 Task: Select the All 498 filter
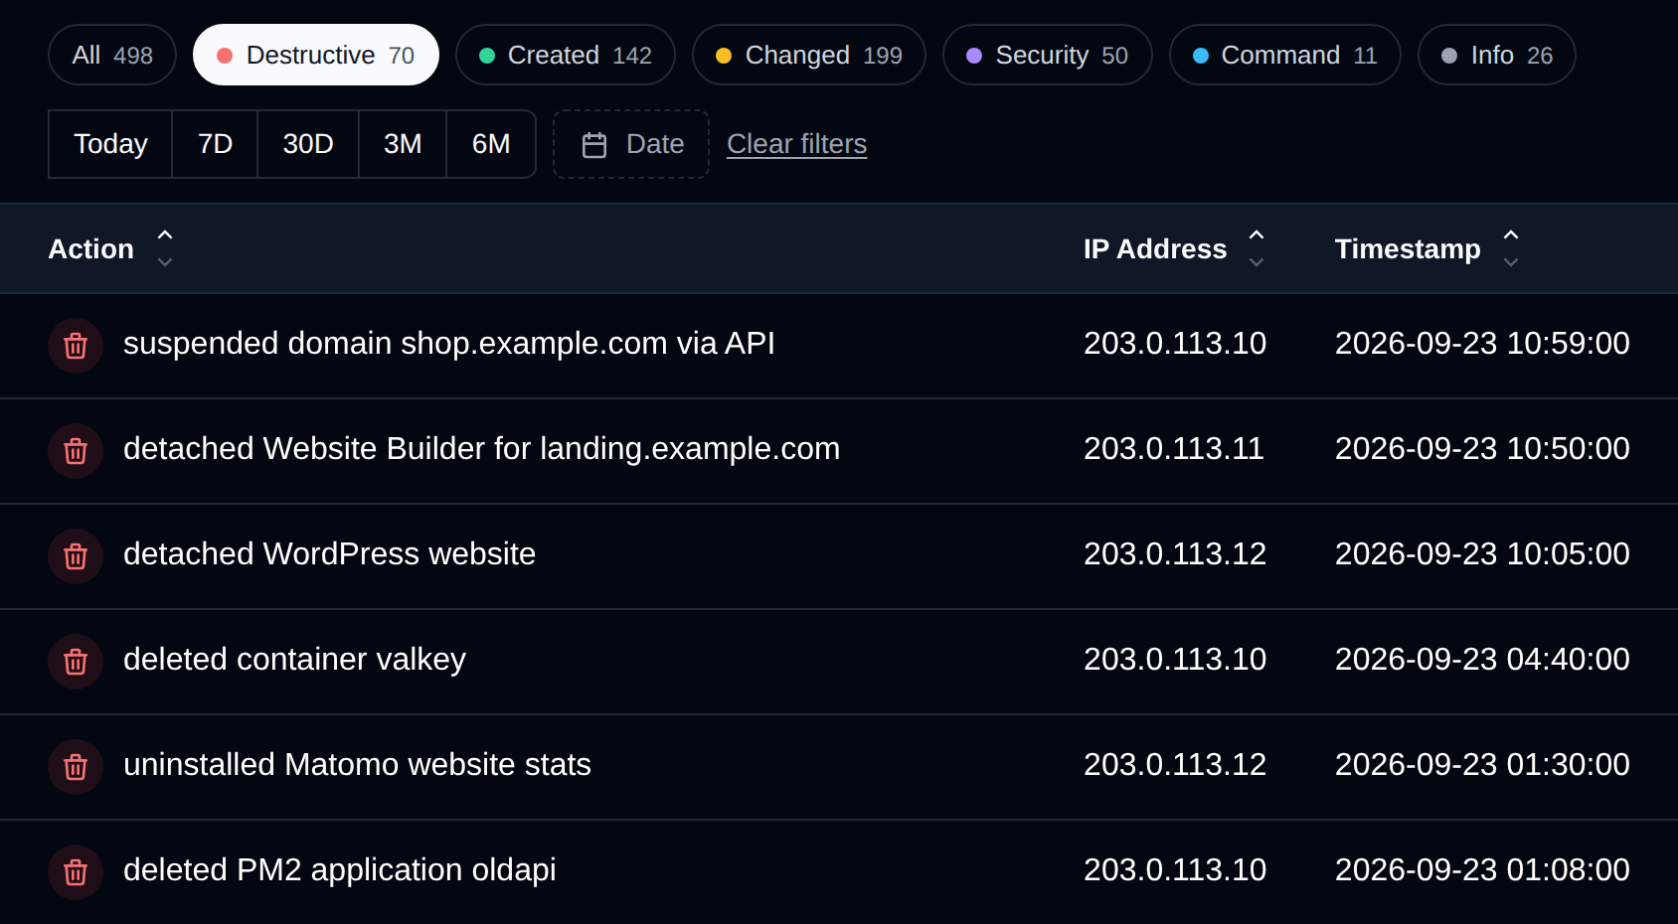(x=112, y=55)
